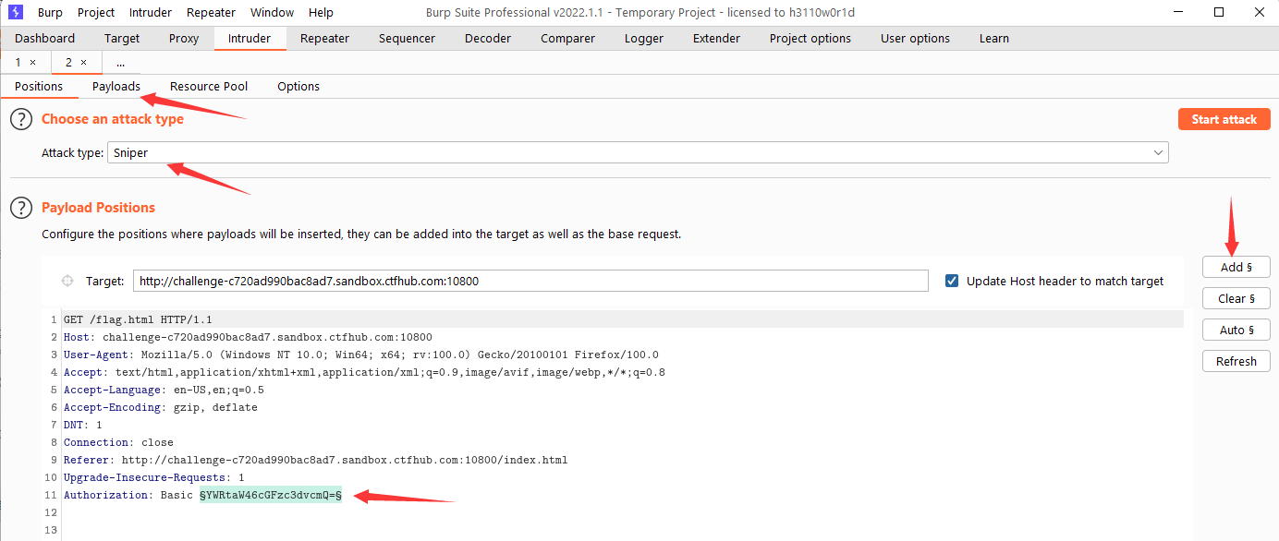
Task: Open the Logger tab
Action: coord(644,39)
